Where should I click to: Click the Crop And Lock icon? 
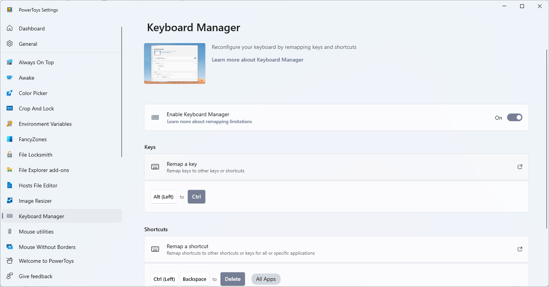(x=10, y=108)
